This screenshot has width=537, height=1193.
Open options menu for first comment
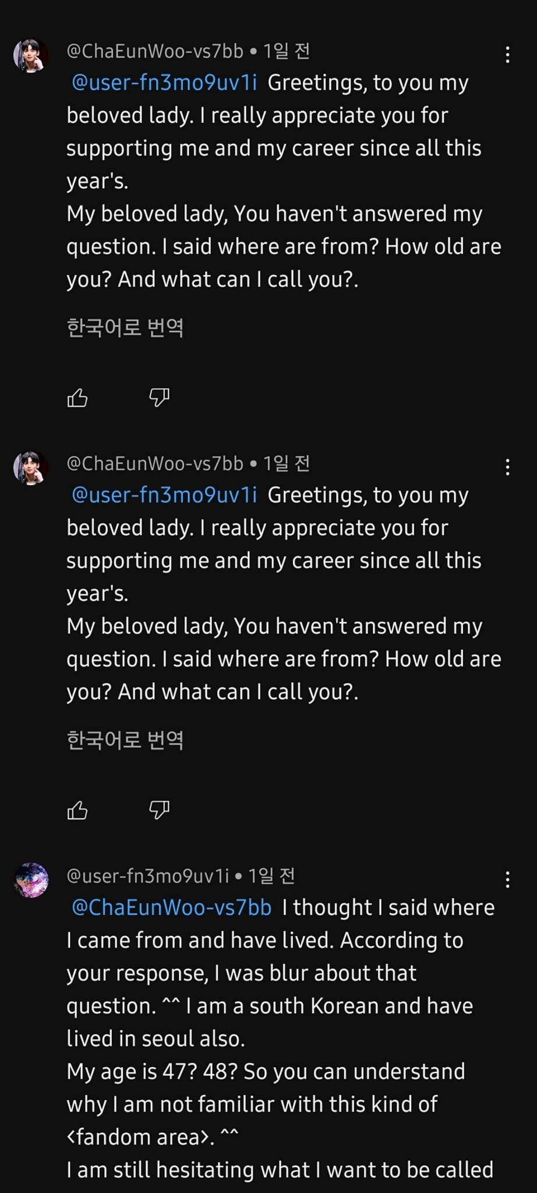click(x=508, y=55)
